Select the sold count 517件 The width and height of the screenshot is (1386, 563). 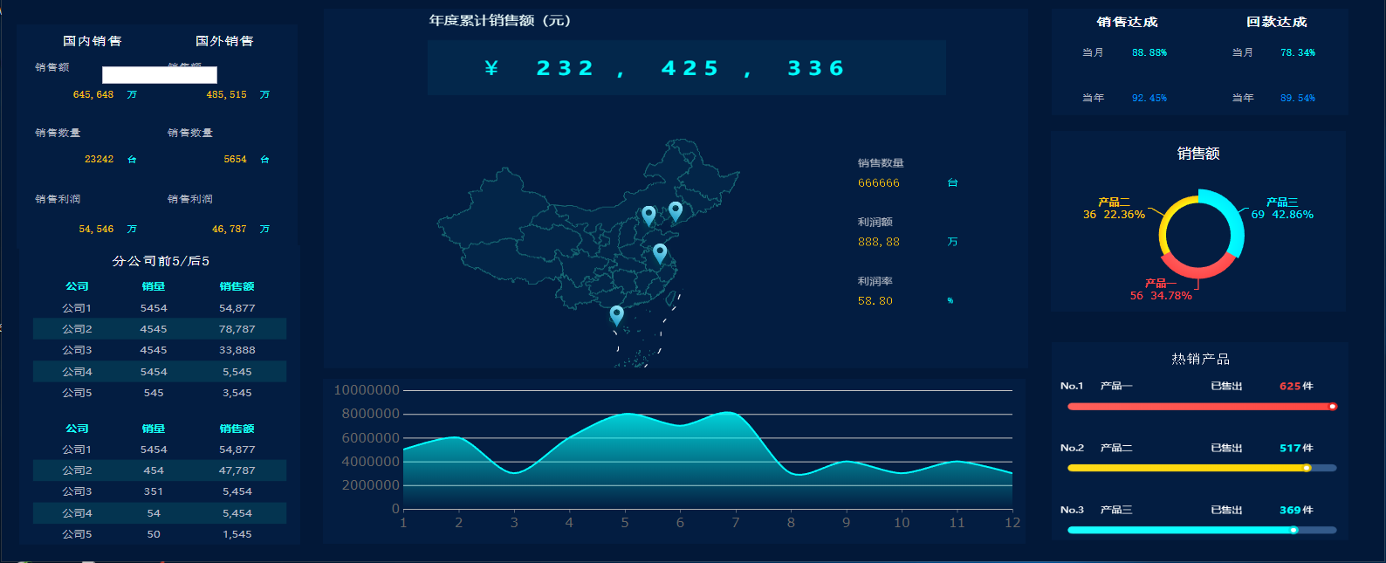[1296, 448]
